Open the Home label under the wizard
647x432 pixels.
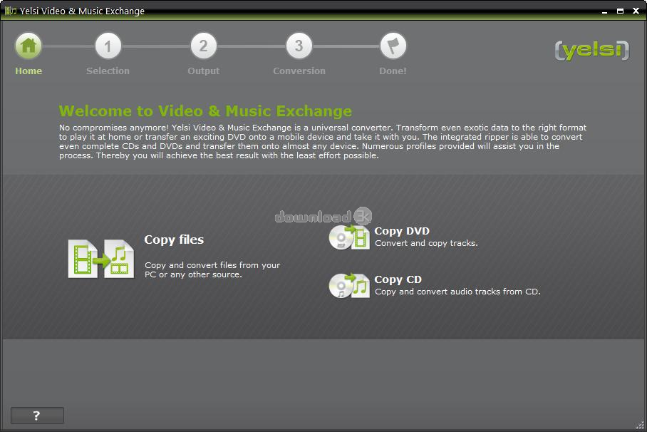point(29,71)
